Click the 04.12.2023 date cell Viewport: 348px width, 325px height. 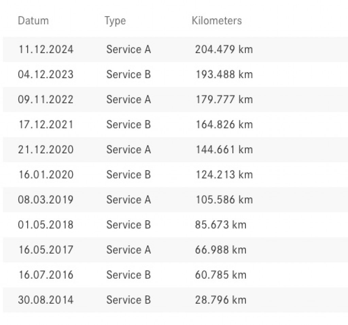(46, 74)
